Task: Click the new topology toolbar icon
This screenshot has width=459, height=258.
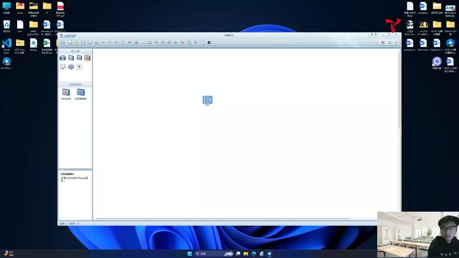Action: [x=63, y=42]
